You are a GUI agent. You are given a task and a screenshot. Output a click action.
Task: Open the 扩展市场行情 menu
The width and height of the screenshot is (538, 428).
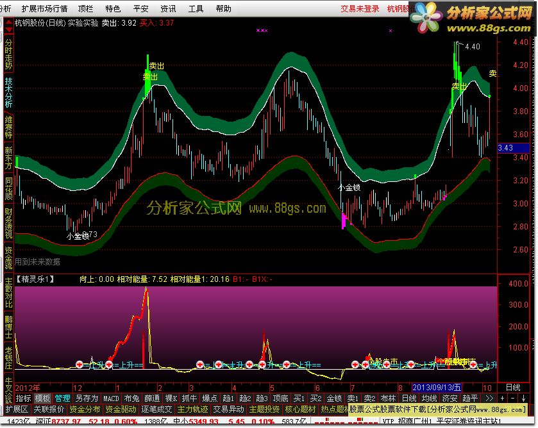tap(45, 8)
